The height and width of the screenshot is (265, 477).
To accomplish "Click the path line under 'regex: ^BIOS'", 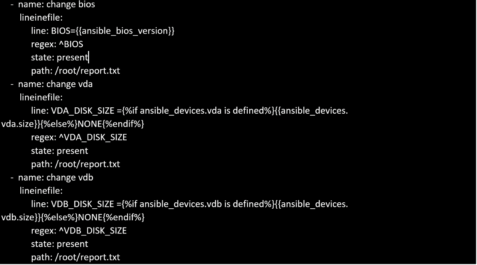I will (75, 71).
